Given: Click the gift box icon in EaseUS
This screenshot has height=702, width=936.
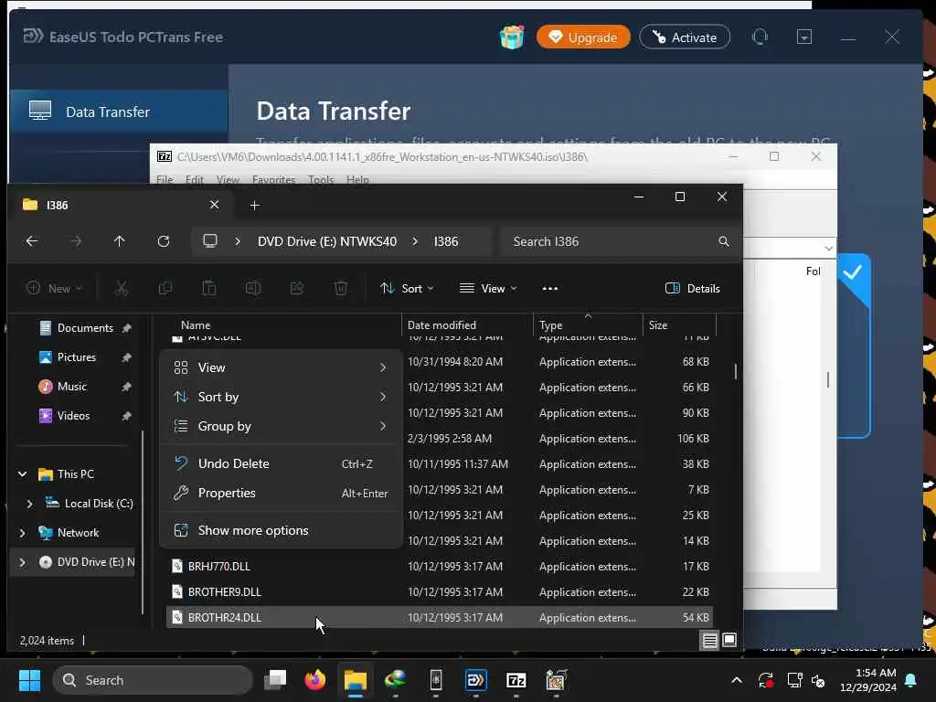Looking at the screenshot, I should (x=512, y=37).
